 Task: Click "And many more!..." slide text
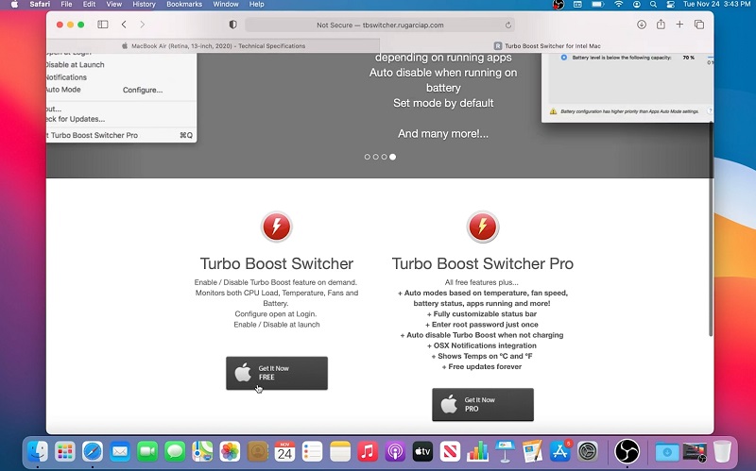click(443, 134)
